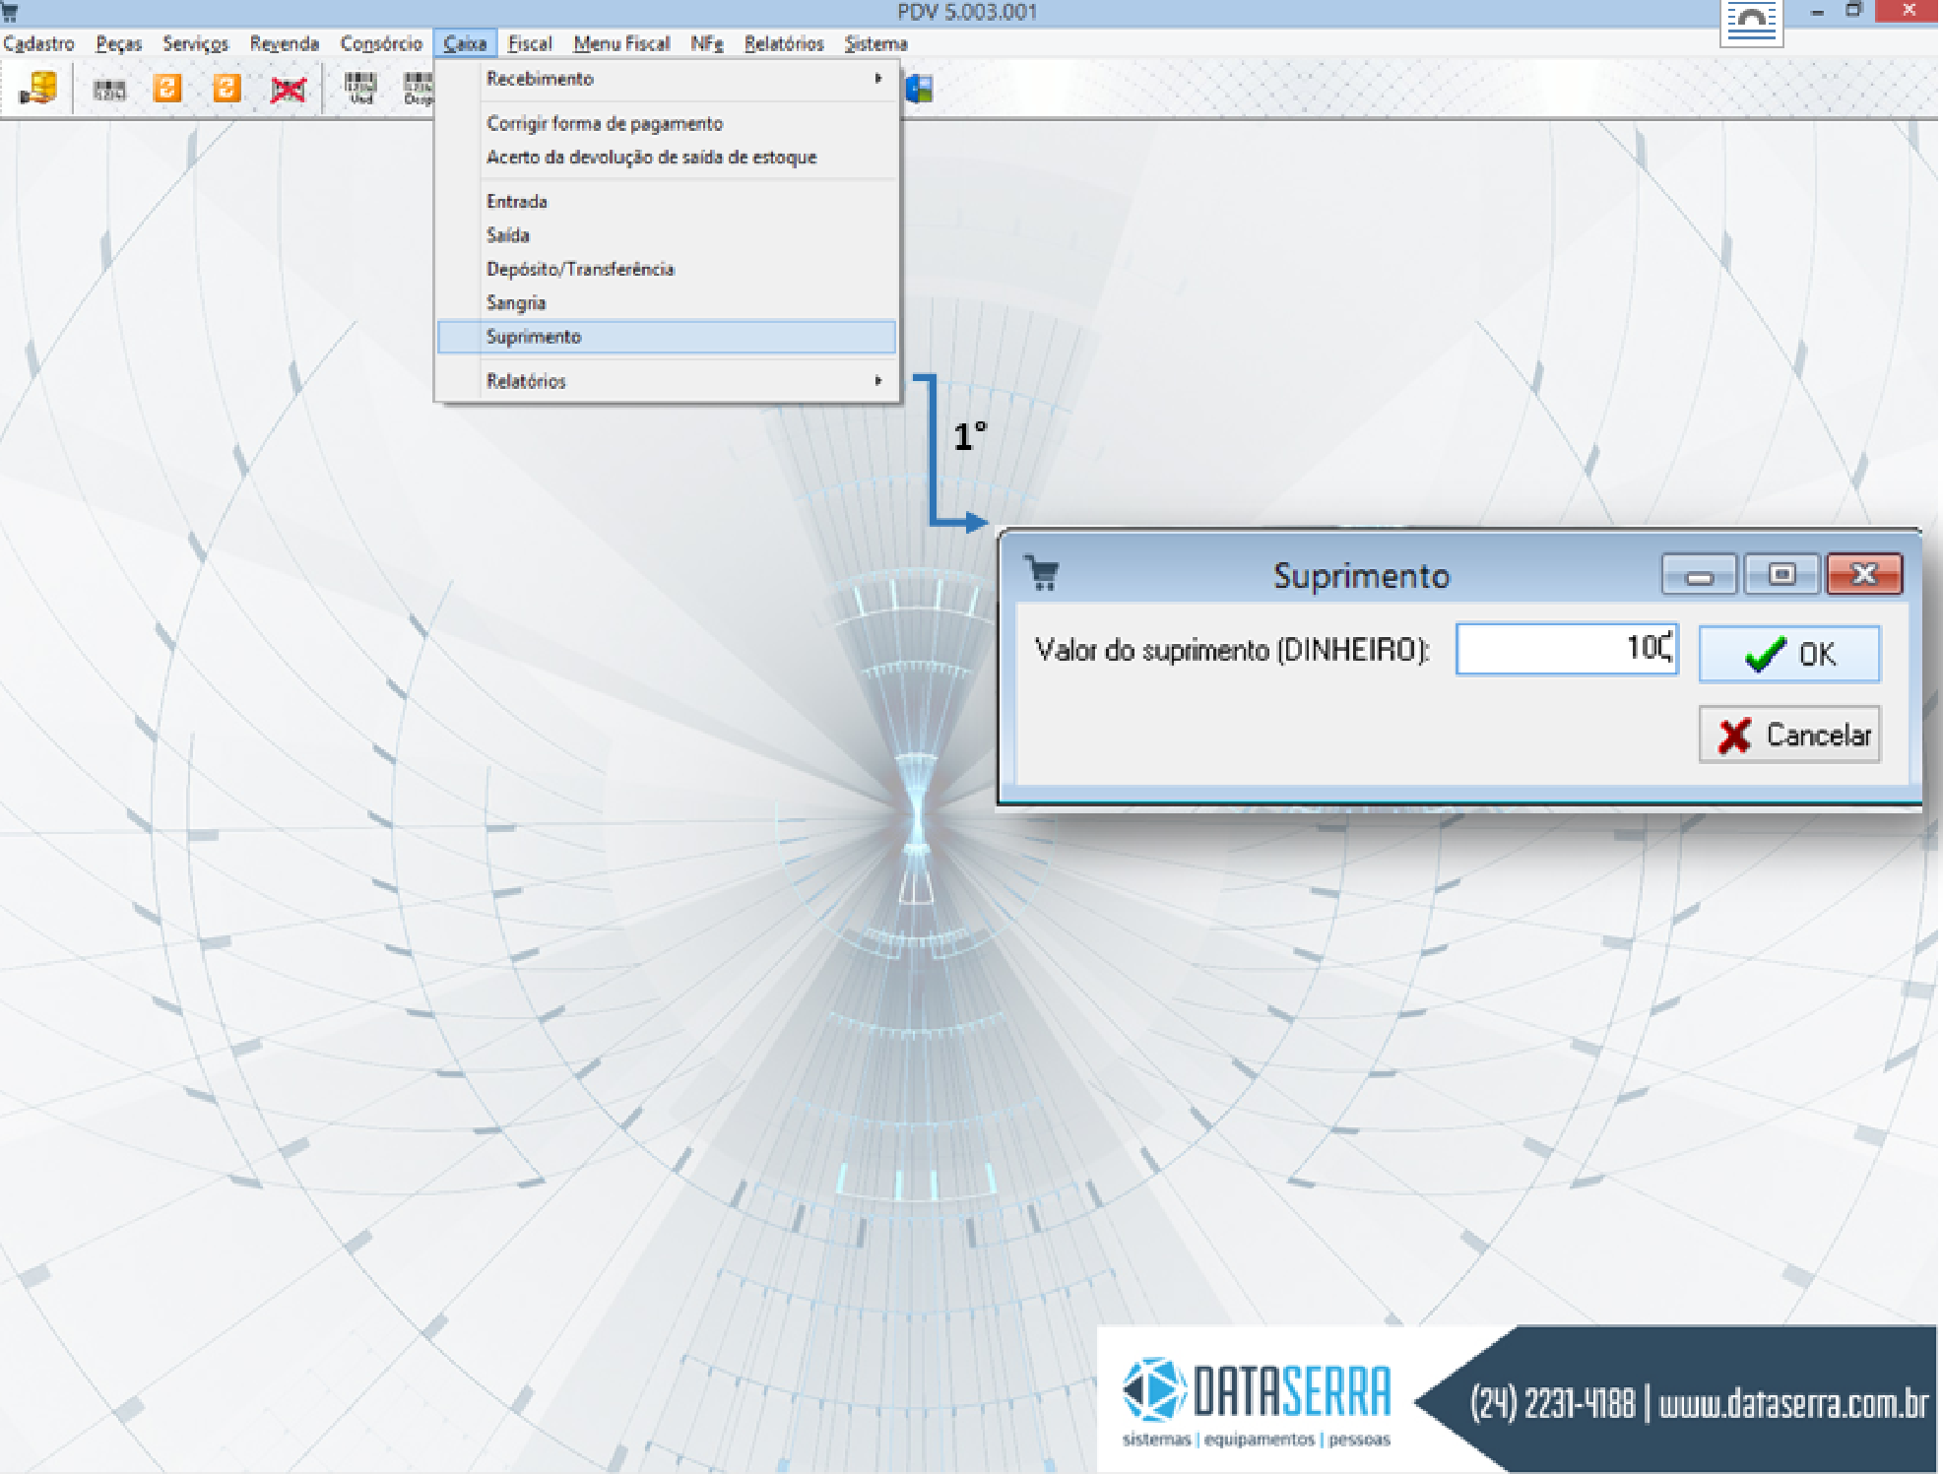Click the blue window icon right of menu
Image resolution: width=1943 pixels, height=1474 pixels.
pyautogui.click(x=919, y=90)
